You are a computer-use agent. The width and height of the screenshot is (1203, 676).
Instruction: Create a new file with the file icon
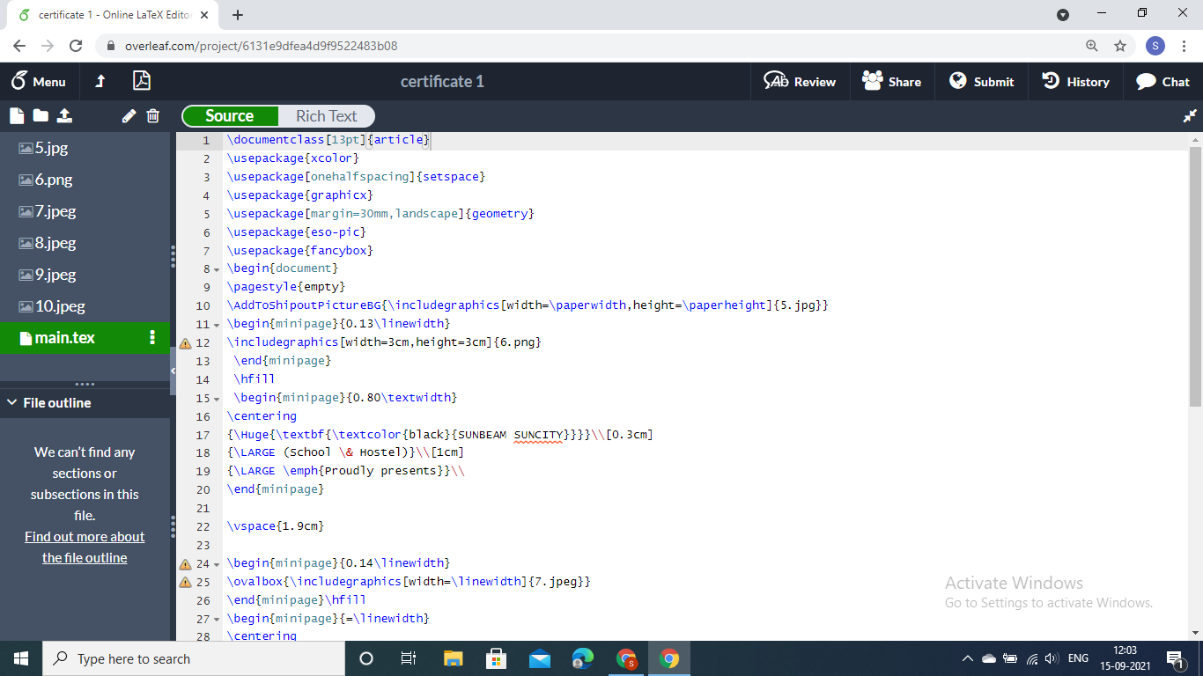tap(17, 115)
